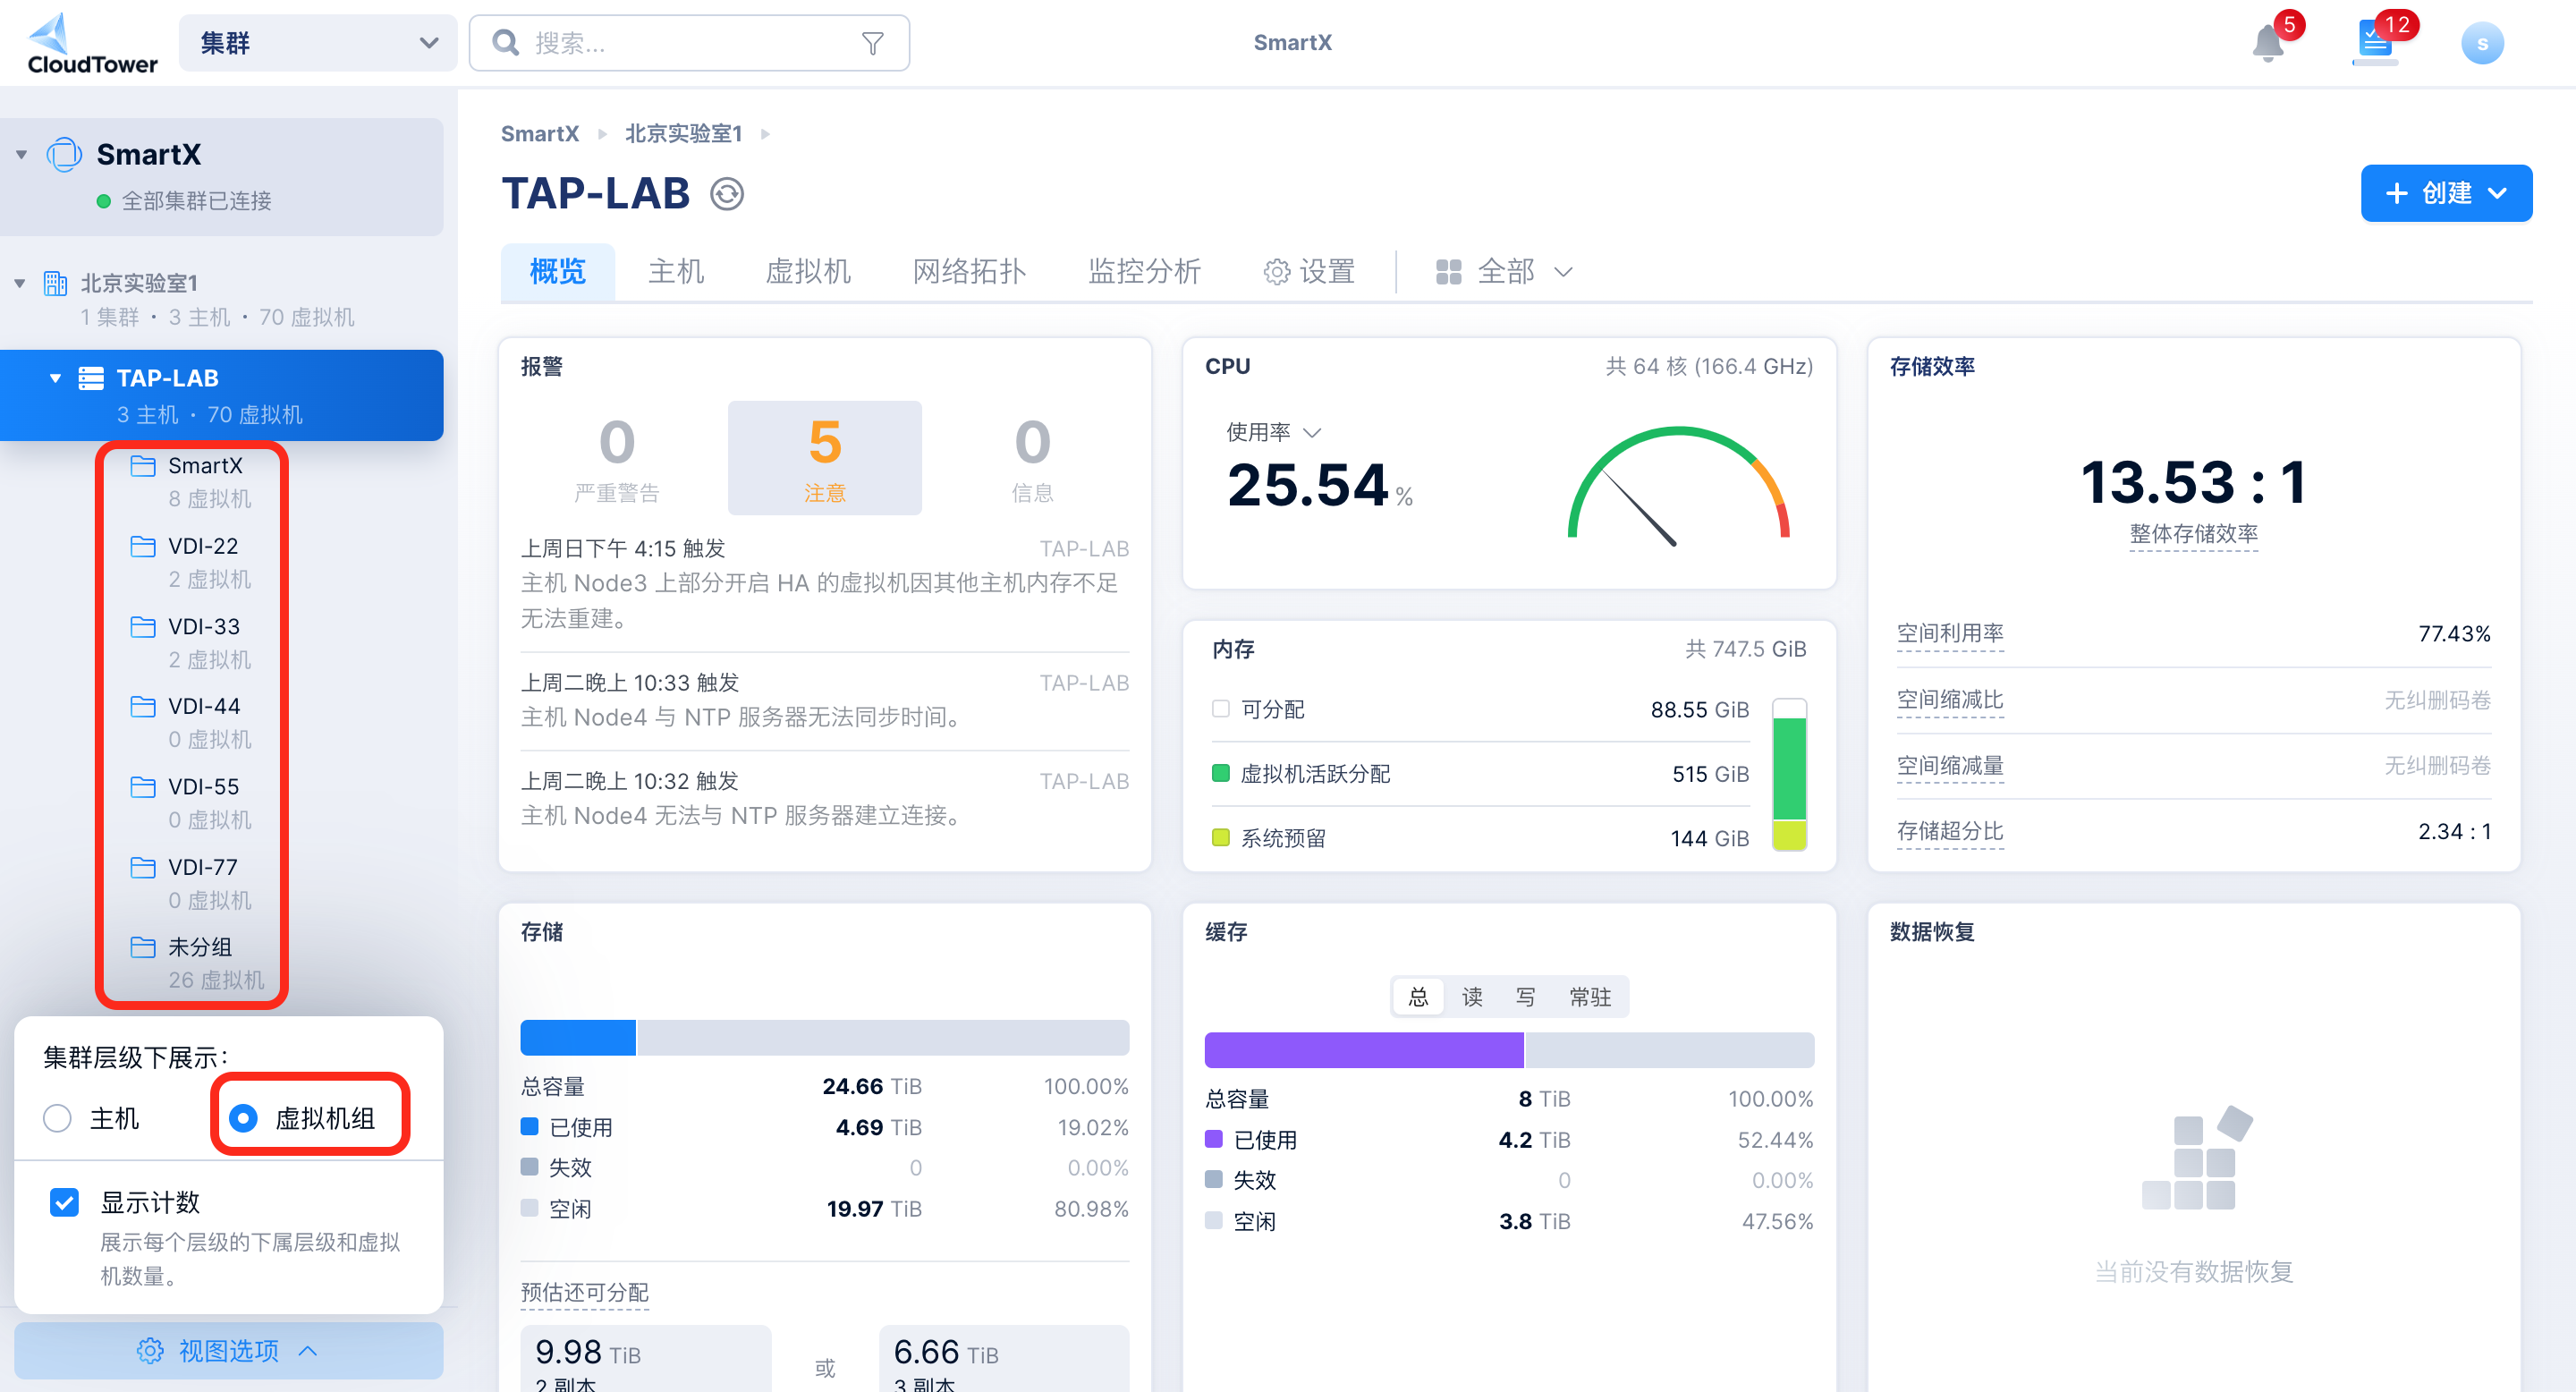This screenshot has height=1392, width=2576.
Task: Open the user avatar menu
Action: tap(2482, 43)
